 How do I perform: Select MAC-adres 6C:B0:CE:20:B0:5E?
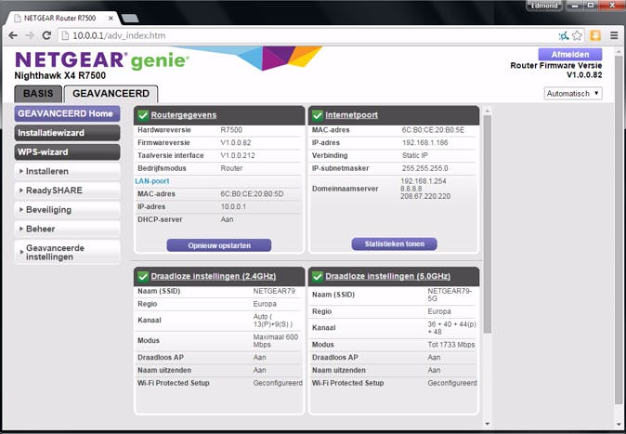(433, 130)
